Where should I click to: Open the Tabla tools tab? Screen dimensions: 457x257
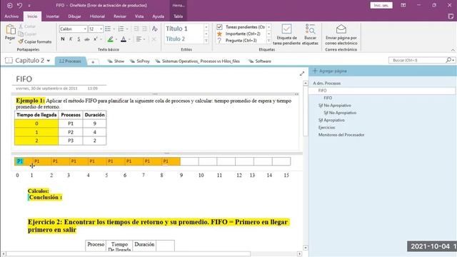[178, 16]
